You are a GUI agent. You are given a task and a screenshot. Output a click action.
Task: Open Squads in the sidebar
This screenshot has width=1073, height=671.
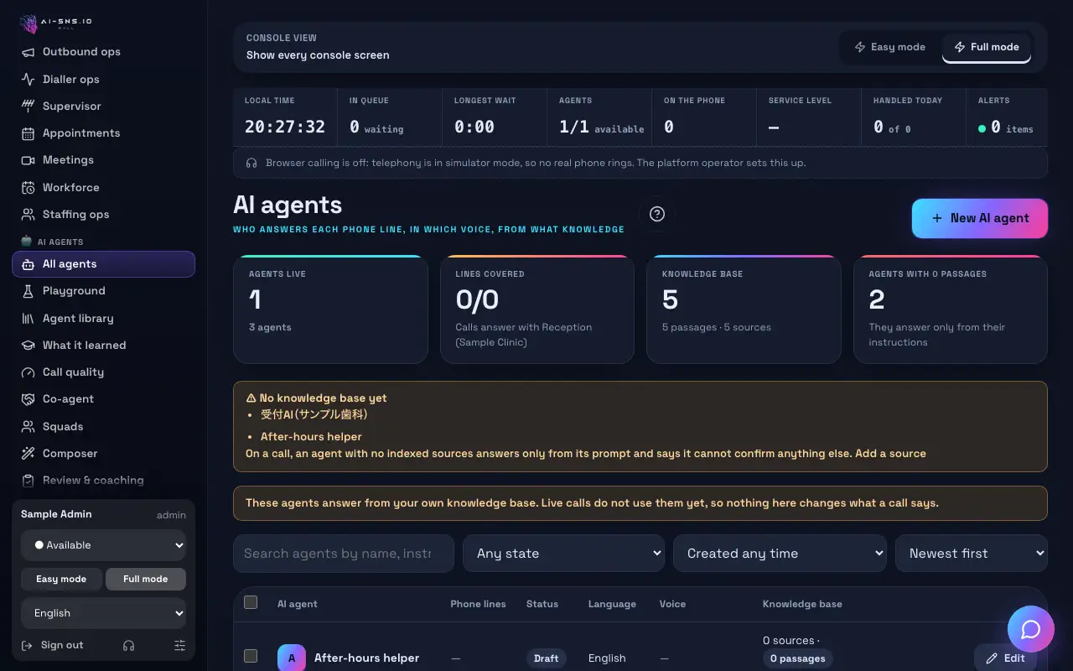103,426
